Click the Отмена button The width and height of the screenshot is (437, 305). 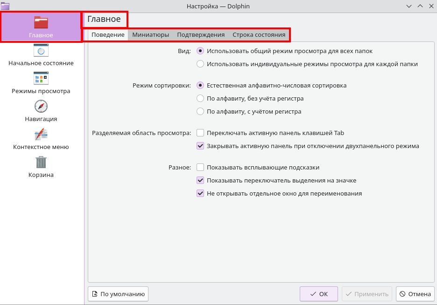(415, 294)
